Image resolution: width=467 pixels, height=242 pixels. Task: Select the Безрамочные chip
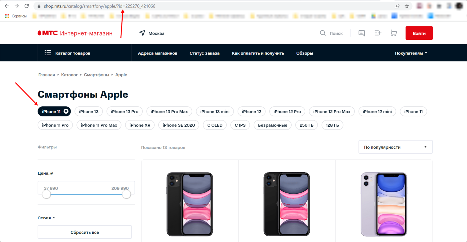273,125
